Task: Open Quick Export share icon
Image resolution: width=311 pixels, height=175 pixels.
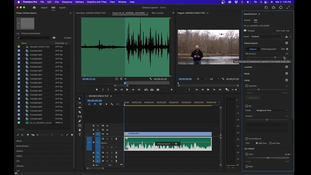Action: click(274, 8)
